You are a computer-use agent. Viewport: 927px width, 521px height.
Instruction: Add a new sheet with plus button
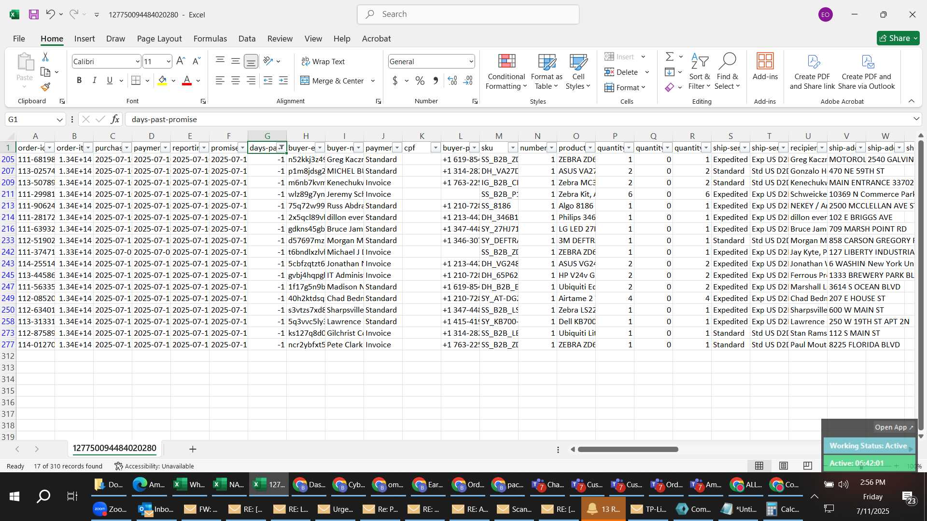click(193, 449)
